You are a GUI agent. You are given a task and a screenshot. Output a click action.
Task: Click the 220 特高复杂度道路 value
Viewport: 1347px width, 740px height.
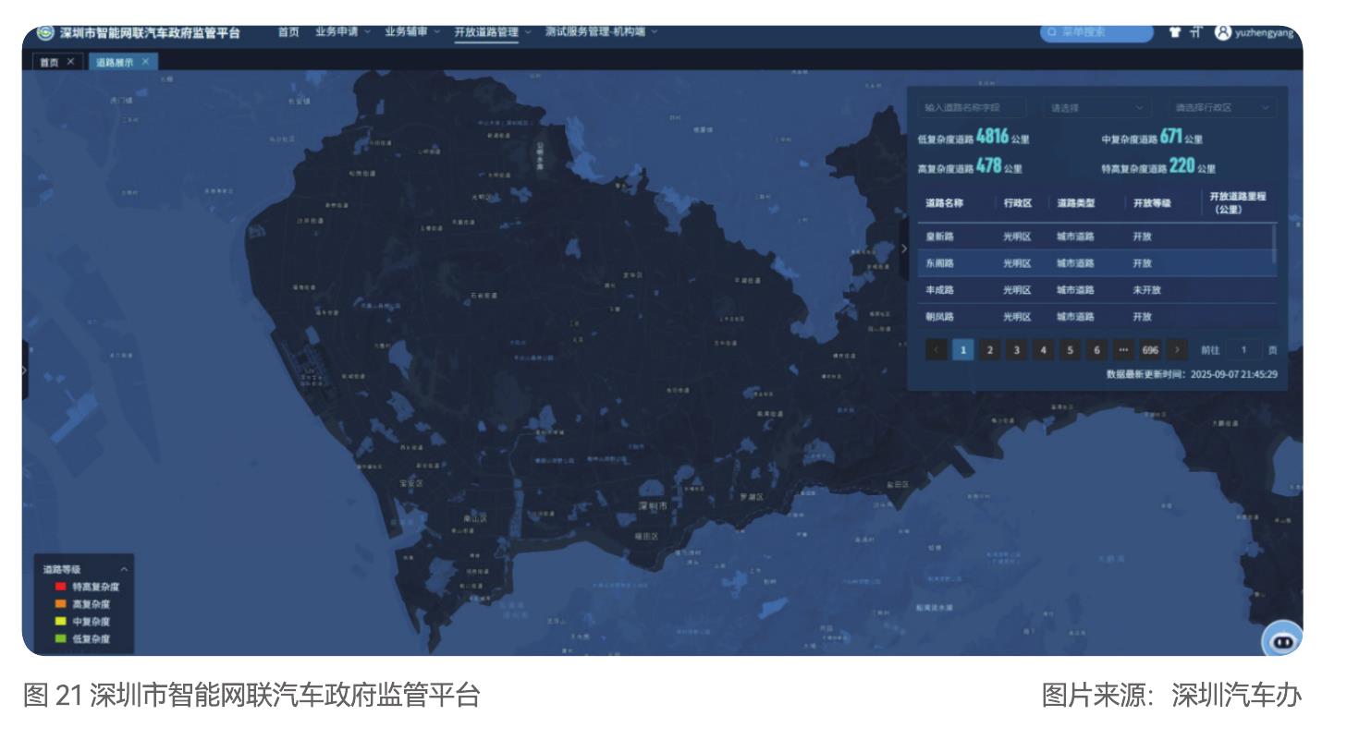pos(1182,166)
